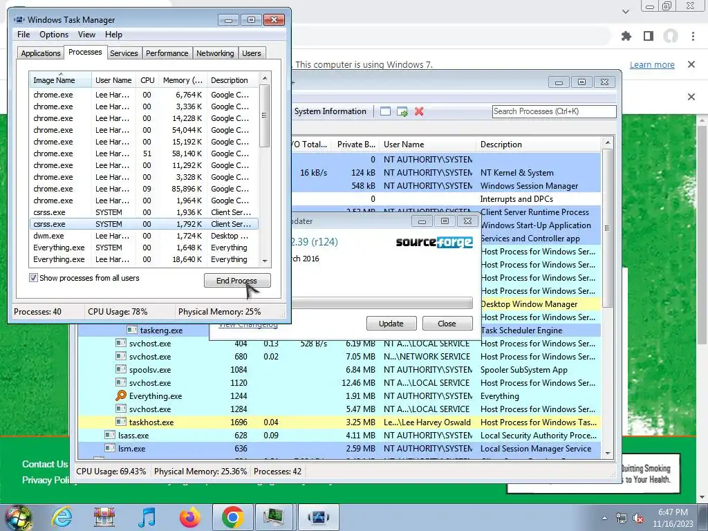Select taskhost.exe row in Process Hacker
The height and width of the screenshot is (531, 708).
(339, 422)
